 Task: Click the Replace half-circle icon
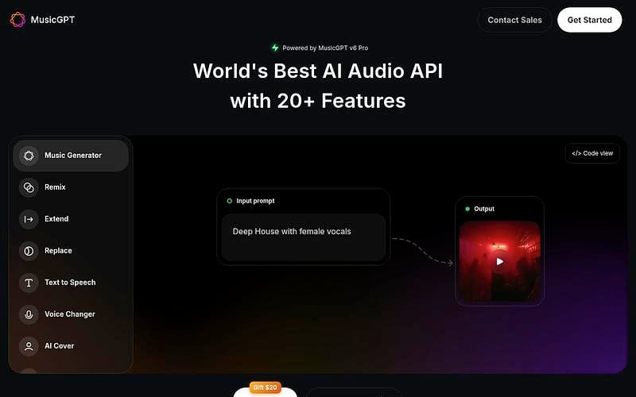(x=29, y=251)
